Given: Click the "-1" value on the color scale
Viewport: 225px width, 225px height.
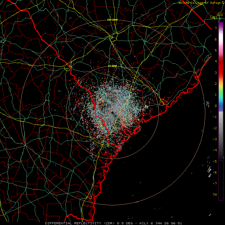Looking at the screenshot, I should (215, 117).
